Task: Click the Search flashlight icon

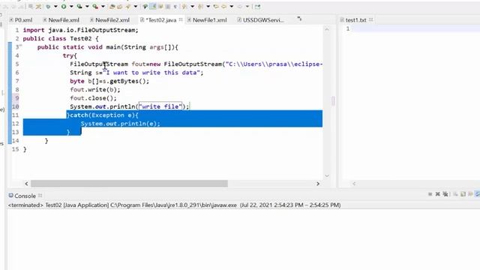Action: point(128,7)
